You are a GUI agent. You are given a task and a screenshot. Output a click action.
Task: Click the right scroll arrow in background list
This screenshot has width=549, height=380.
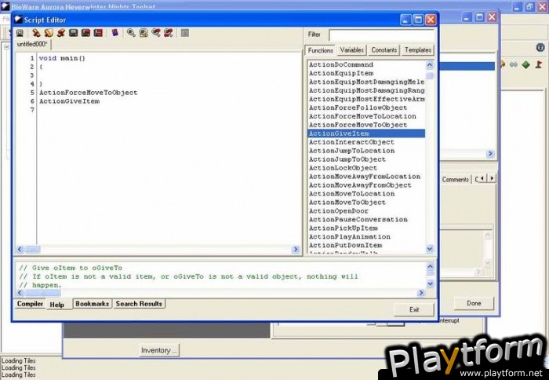tap(490, 154)
